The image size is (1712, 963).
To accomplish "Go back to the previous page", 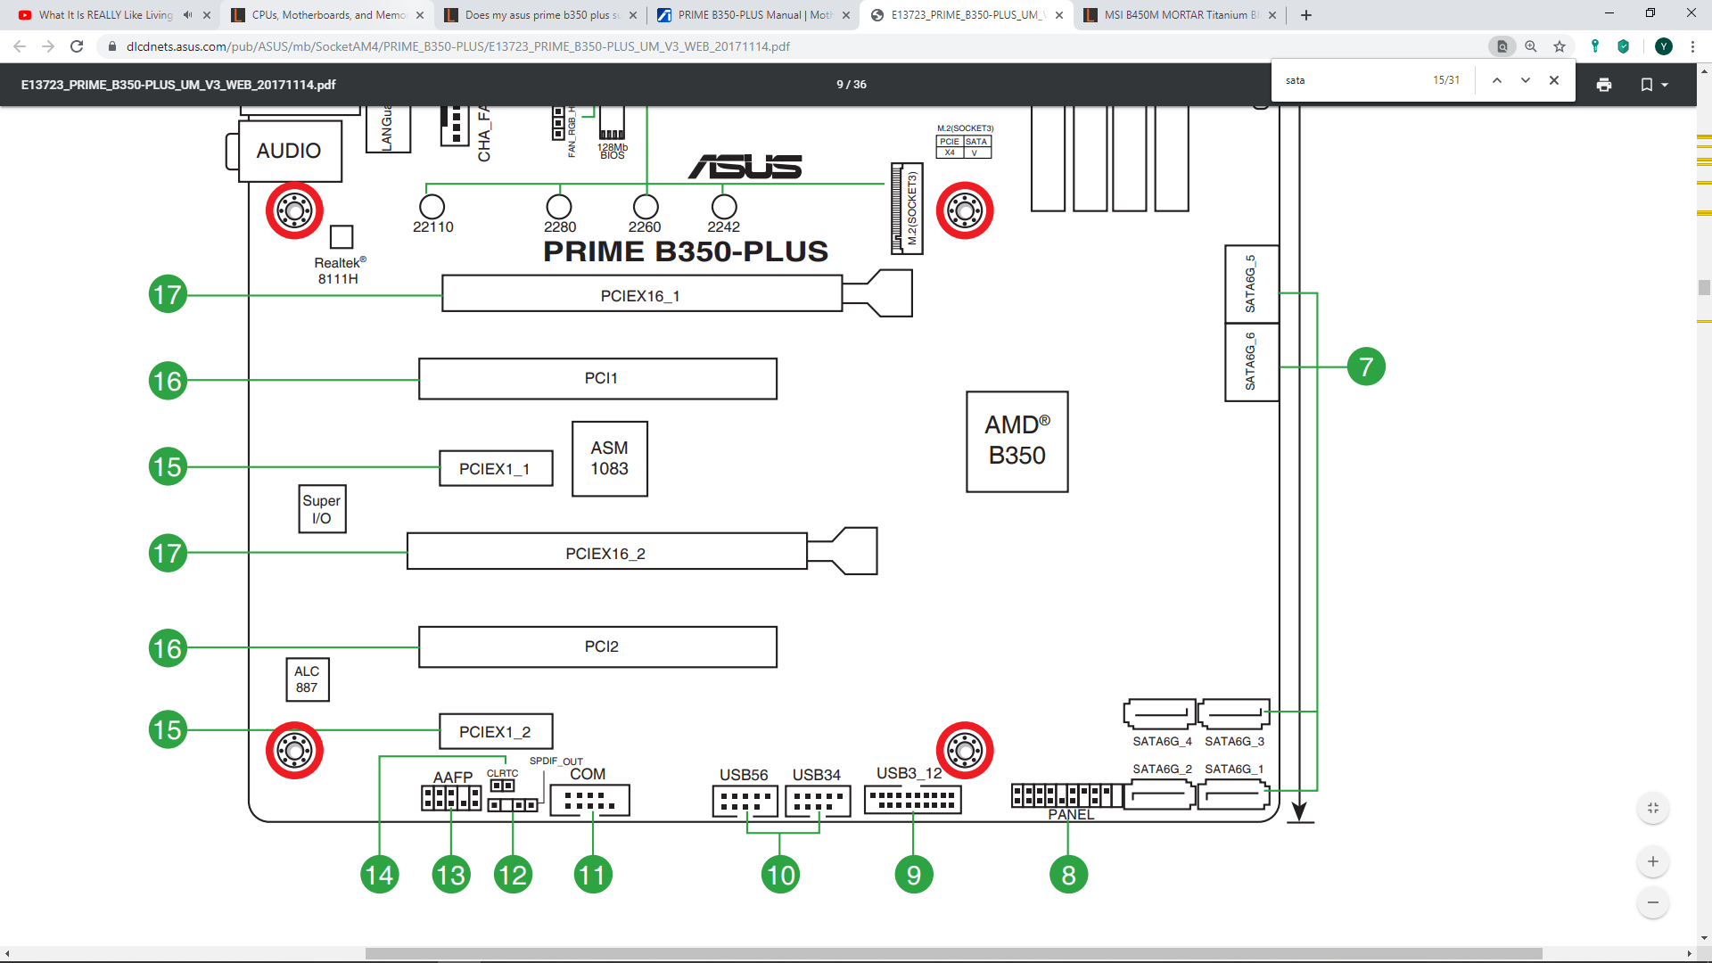I will tap(20, 46).
